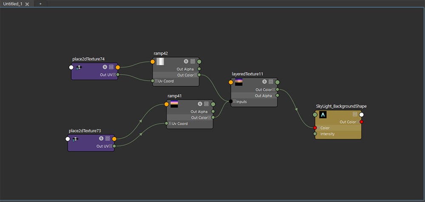Screen dimensions: 425x202
Task: Expand Out Color plus on SkyLight_BackgroundShape
Action: pos(358,122)
